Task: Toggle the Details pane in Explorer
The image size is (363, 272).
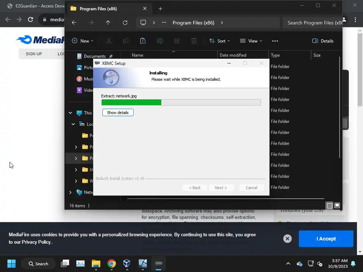Action: click(x=323, y=41)
